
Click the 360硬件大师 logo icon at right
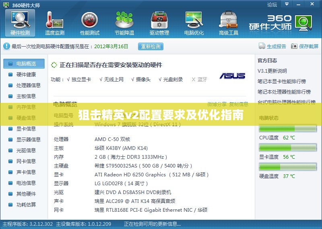[303, 23]
